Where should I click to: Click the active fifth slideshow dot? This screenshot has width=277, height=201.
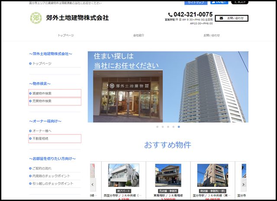tap(179, 127)
